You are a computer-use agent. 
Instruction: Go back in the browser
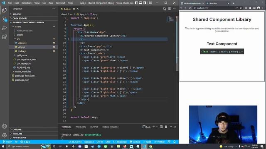point(181,8)
